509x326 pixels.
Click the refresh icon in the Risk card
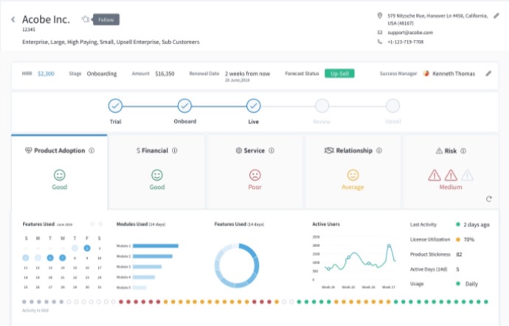point(489,198)
